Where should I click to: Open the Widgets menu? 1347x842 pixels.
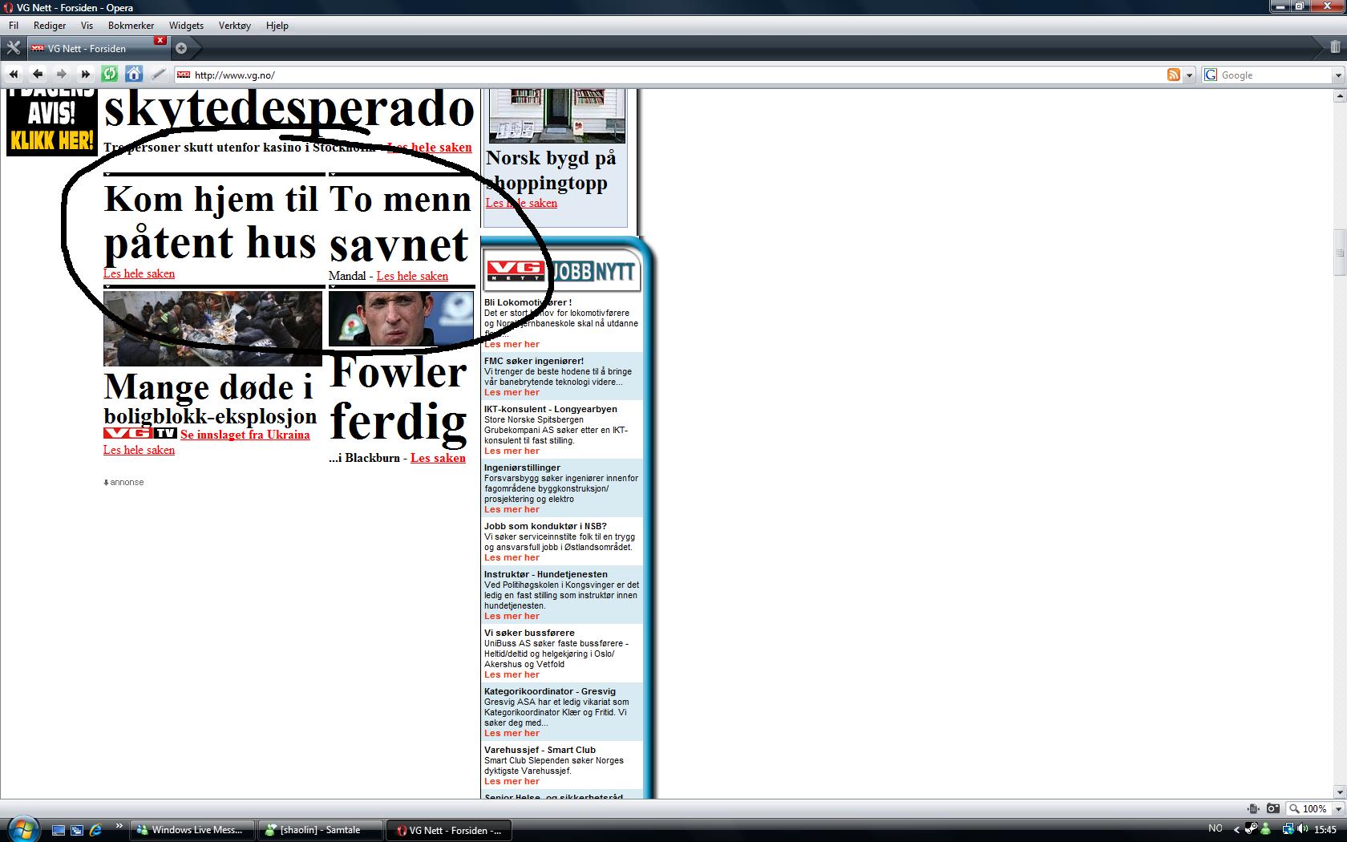[186, 26]
